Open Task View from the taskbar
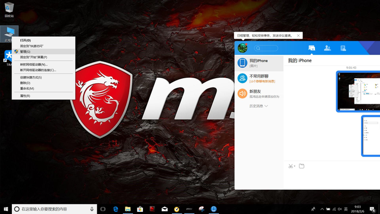 103,209
